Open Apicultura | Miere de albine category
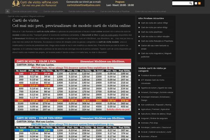The image size is (210, 140). coord(156,114)
